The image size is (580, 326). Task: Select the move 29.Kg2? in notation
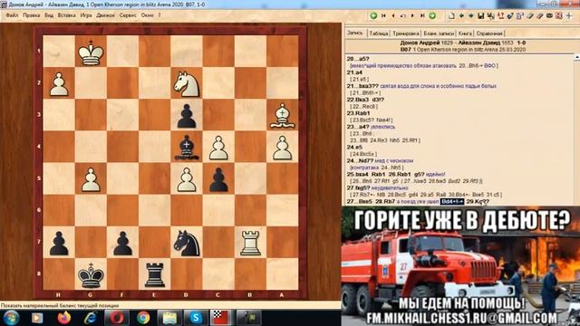478,201
